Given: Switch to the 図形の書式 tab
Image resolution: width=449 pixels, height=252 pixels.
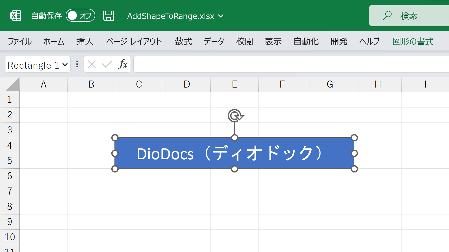Looking at the screenshot, I should pyautogui.click(x=413, y=41).
